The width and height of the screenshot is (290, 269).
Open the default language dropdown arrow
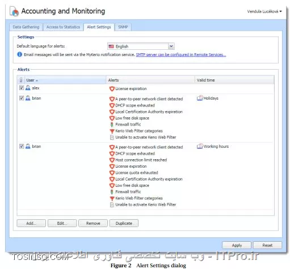(171, 46)
